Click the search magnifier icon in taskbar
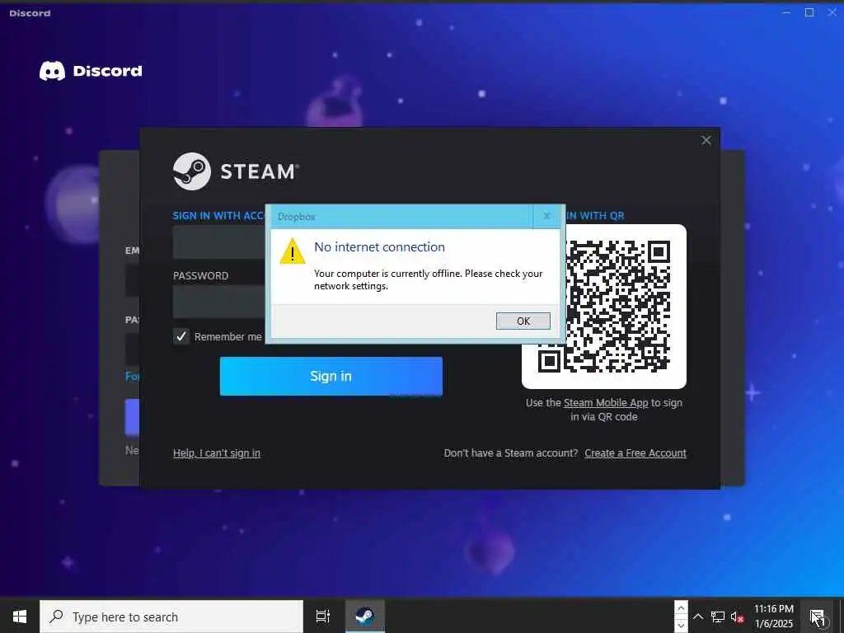This screenshot has width=844, height=633. coord(57,617)
